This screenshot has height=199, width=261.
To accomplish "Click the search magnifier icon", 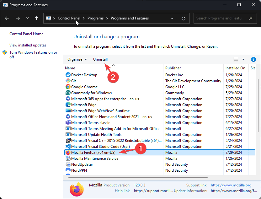I will pos(250,18).
